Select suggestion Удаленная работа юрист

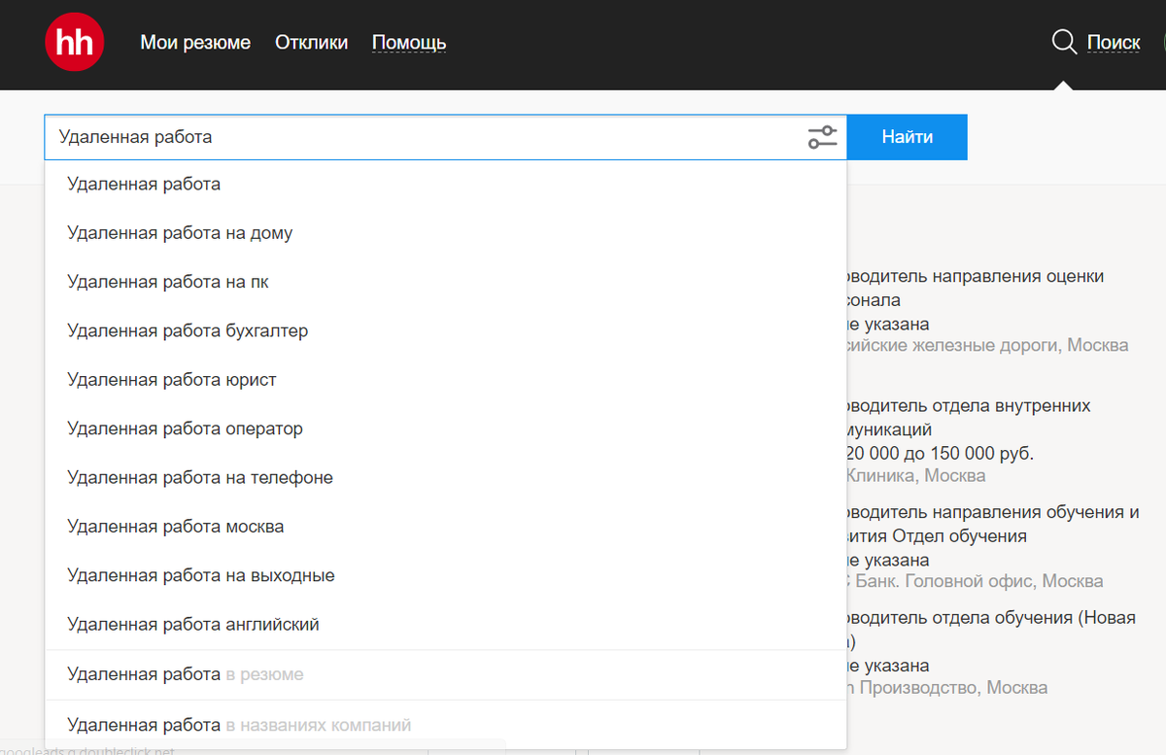[x=445, y=380]
